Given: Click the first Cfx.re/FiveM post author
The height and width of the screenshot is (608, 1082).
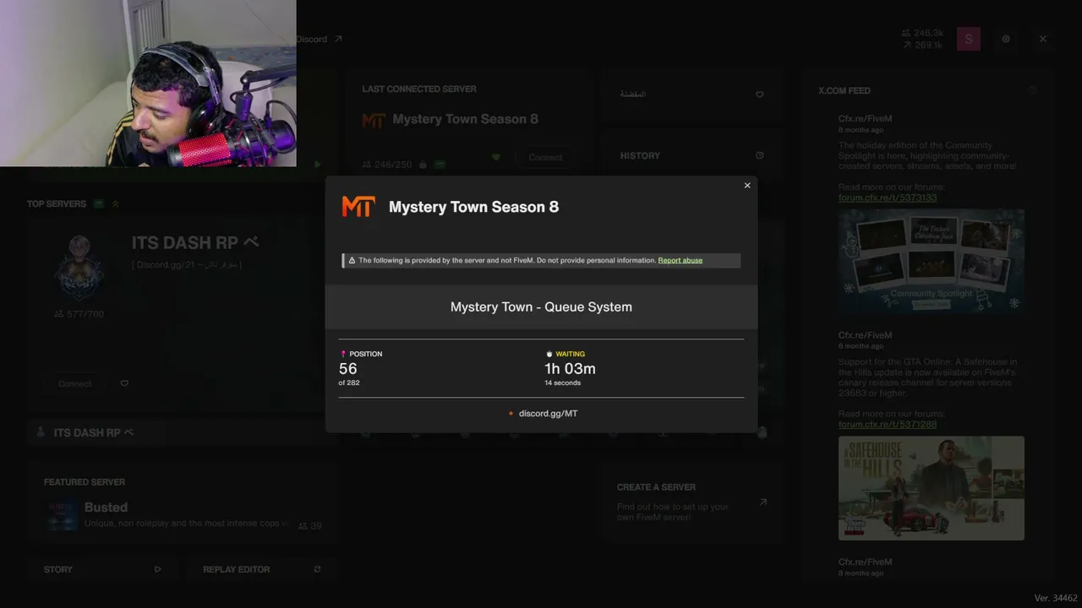Looking at the screenshot, I should point(866,119).
